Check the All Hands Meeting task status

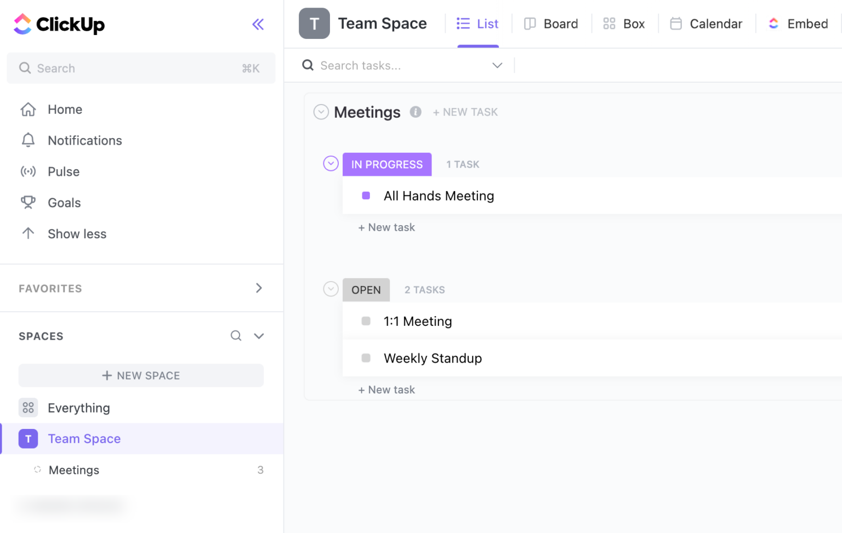[x=366, y=196]
